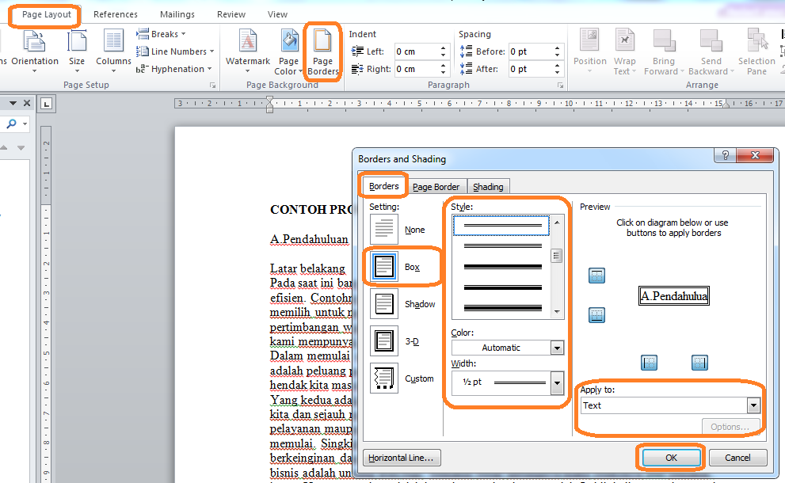Open the Automatic color picker
The image size is (785, 483).
557,347
